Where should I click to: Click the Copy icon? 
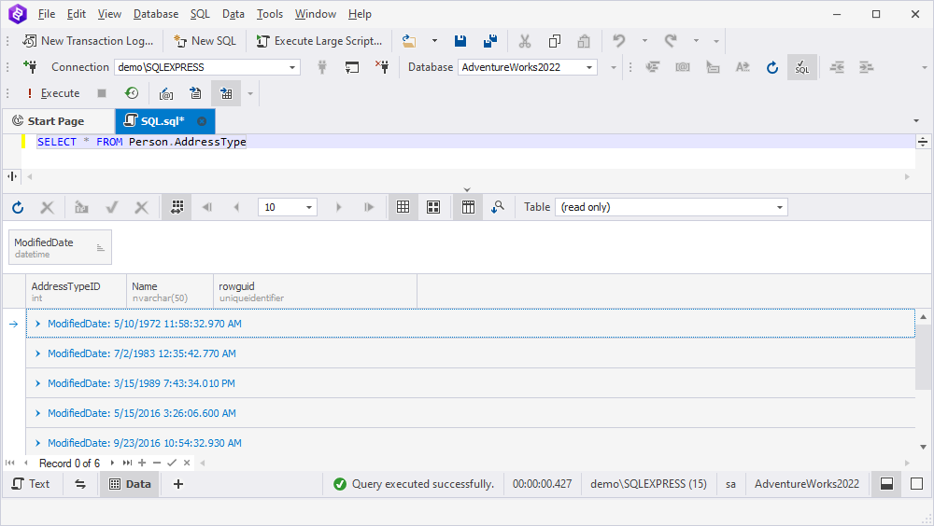pos(555,41)
